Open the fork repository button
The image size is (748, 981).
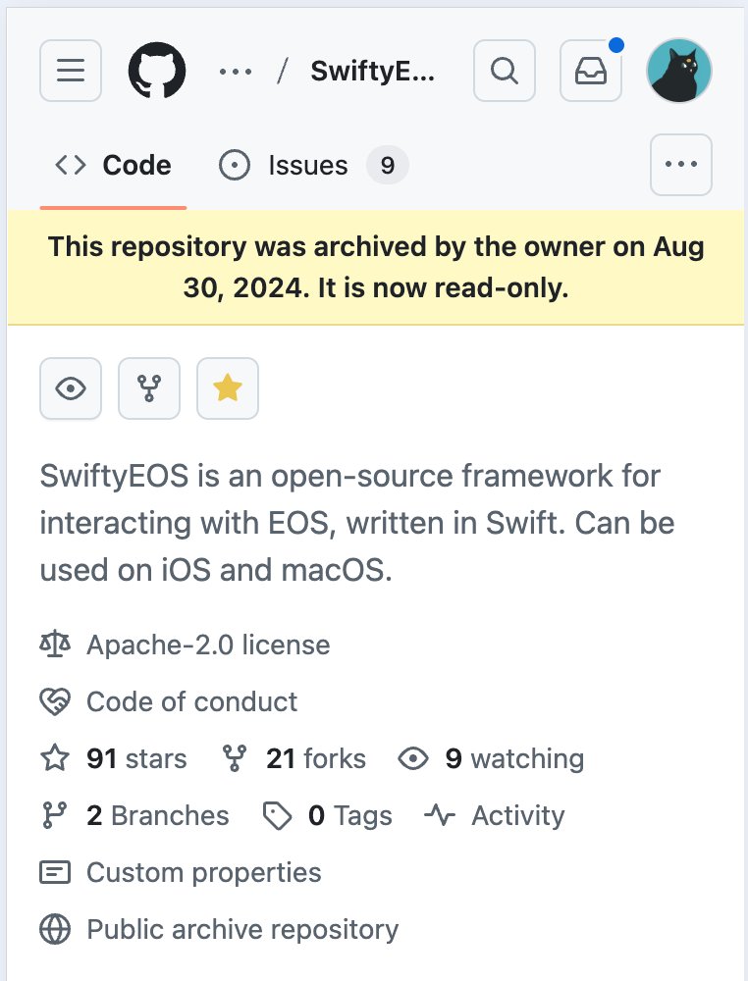coord(149,388)
